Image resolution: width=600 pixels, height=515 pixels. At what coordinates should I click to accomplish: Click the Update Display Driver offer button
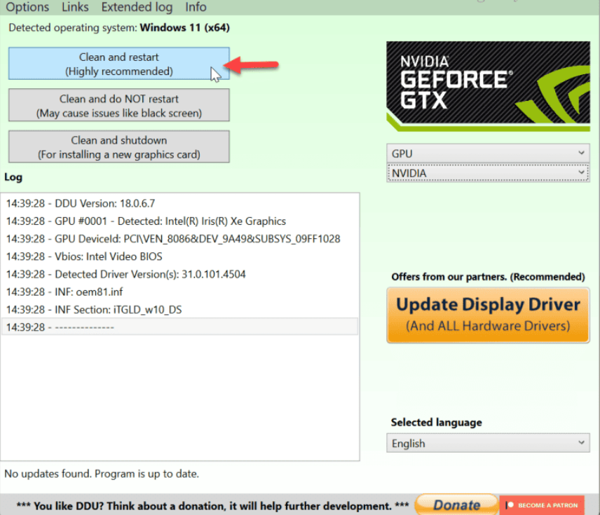[x=488, y=315]
